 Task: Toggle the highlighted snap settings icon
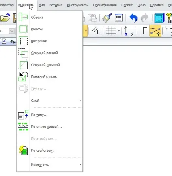tap(155, 31)
